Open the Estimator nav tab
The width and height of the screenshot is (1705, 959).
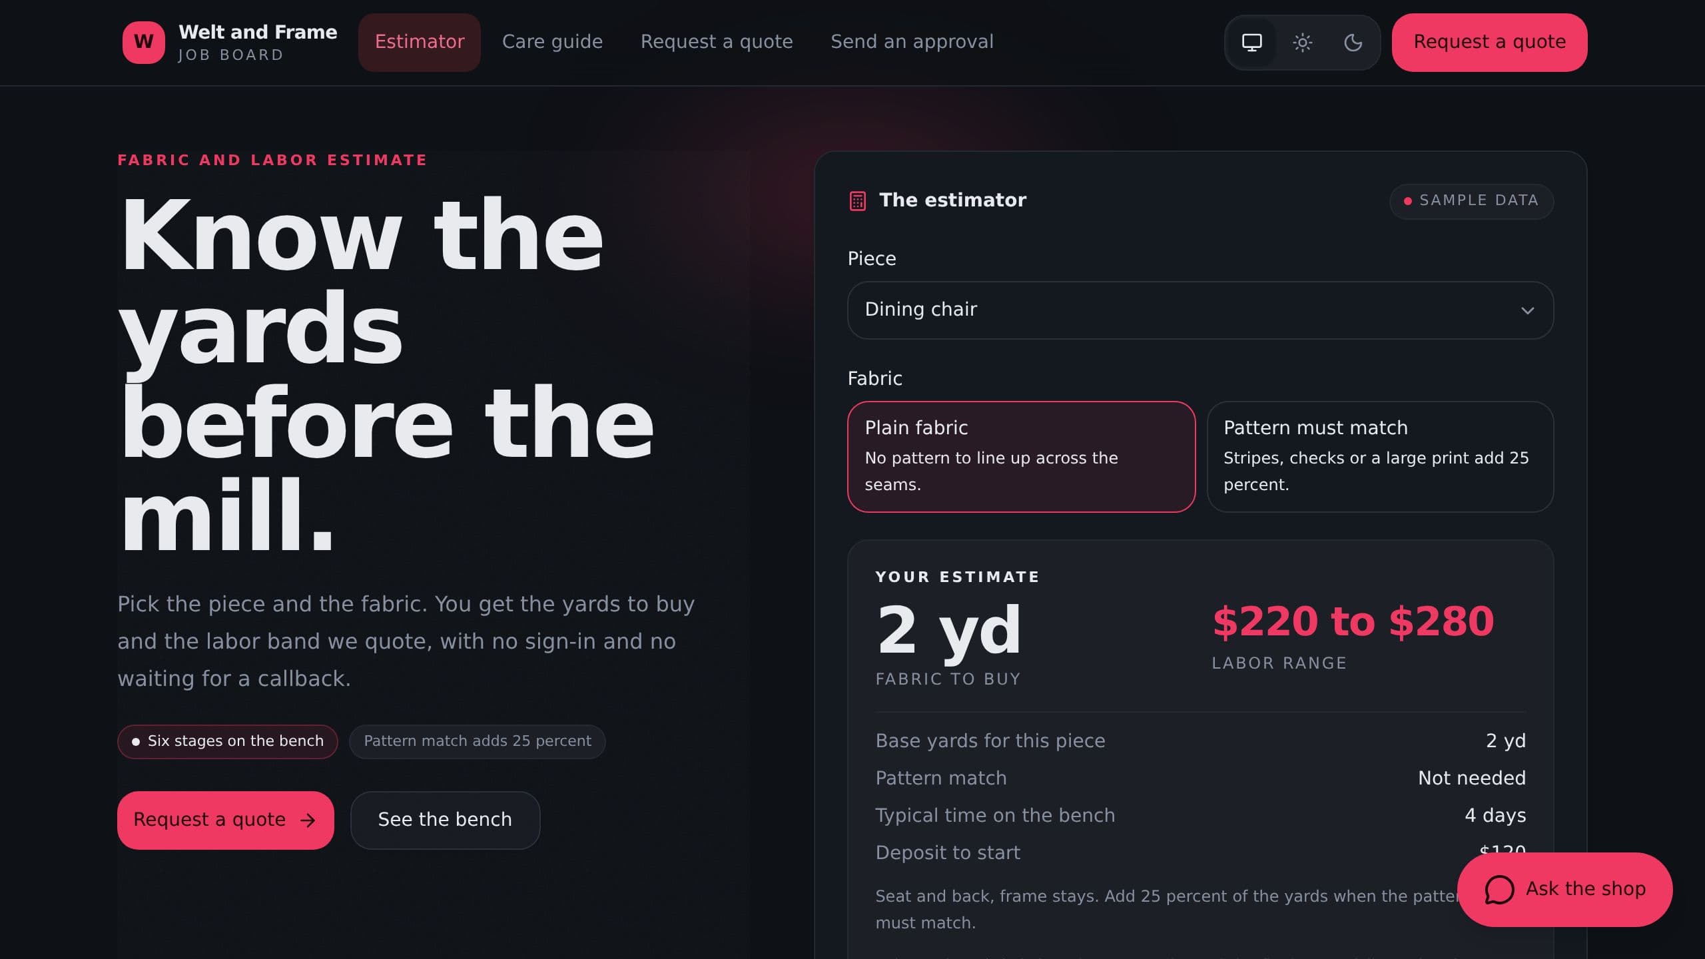[x=420, y=42]
